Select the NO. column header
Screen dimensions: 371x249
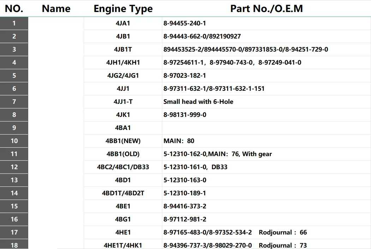[x=13, y=8]
